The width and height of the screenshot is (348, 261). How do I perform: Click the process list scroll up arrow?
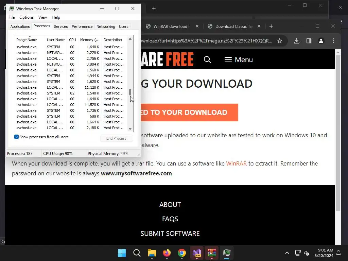click(x=130, y=39)
